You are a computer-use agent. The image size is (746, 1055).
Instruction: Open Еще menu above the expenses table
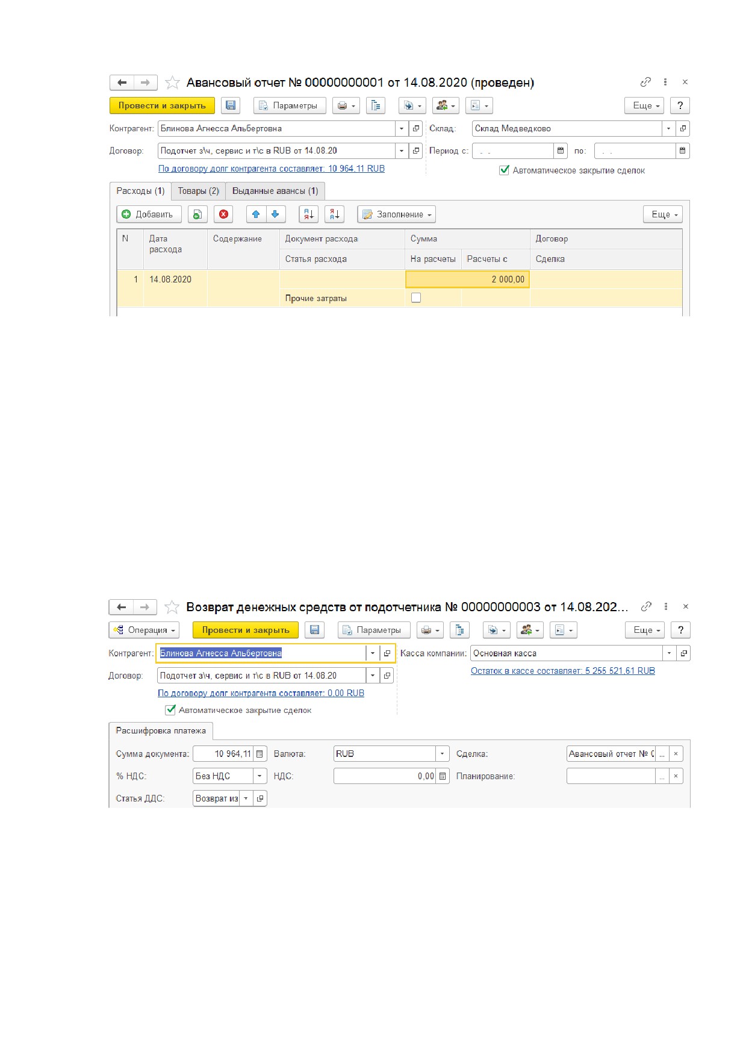(663, 214)
